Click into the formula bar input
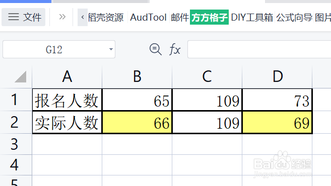 pyautogui.click(x=259, y=49)
